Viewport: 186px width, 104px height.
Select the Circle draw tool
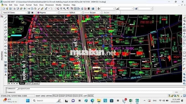pos(6,37)
